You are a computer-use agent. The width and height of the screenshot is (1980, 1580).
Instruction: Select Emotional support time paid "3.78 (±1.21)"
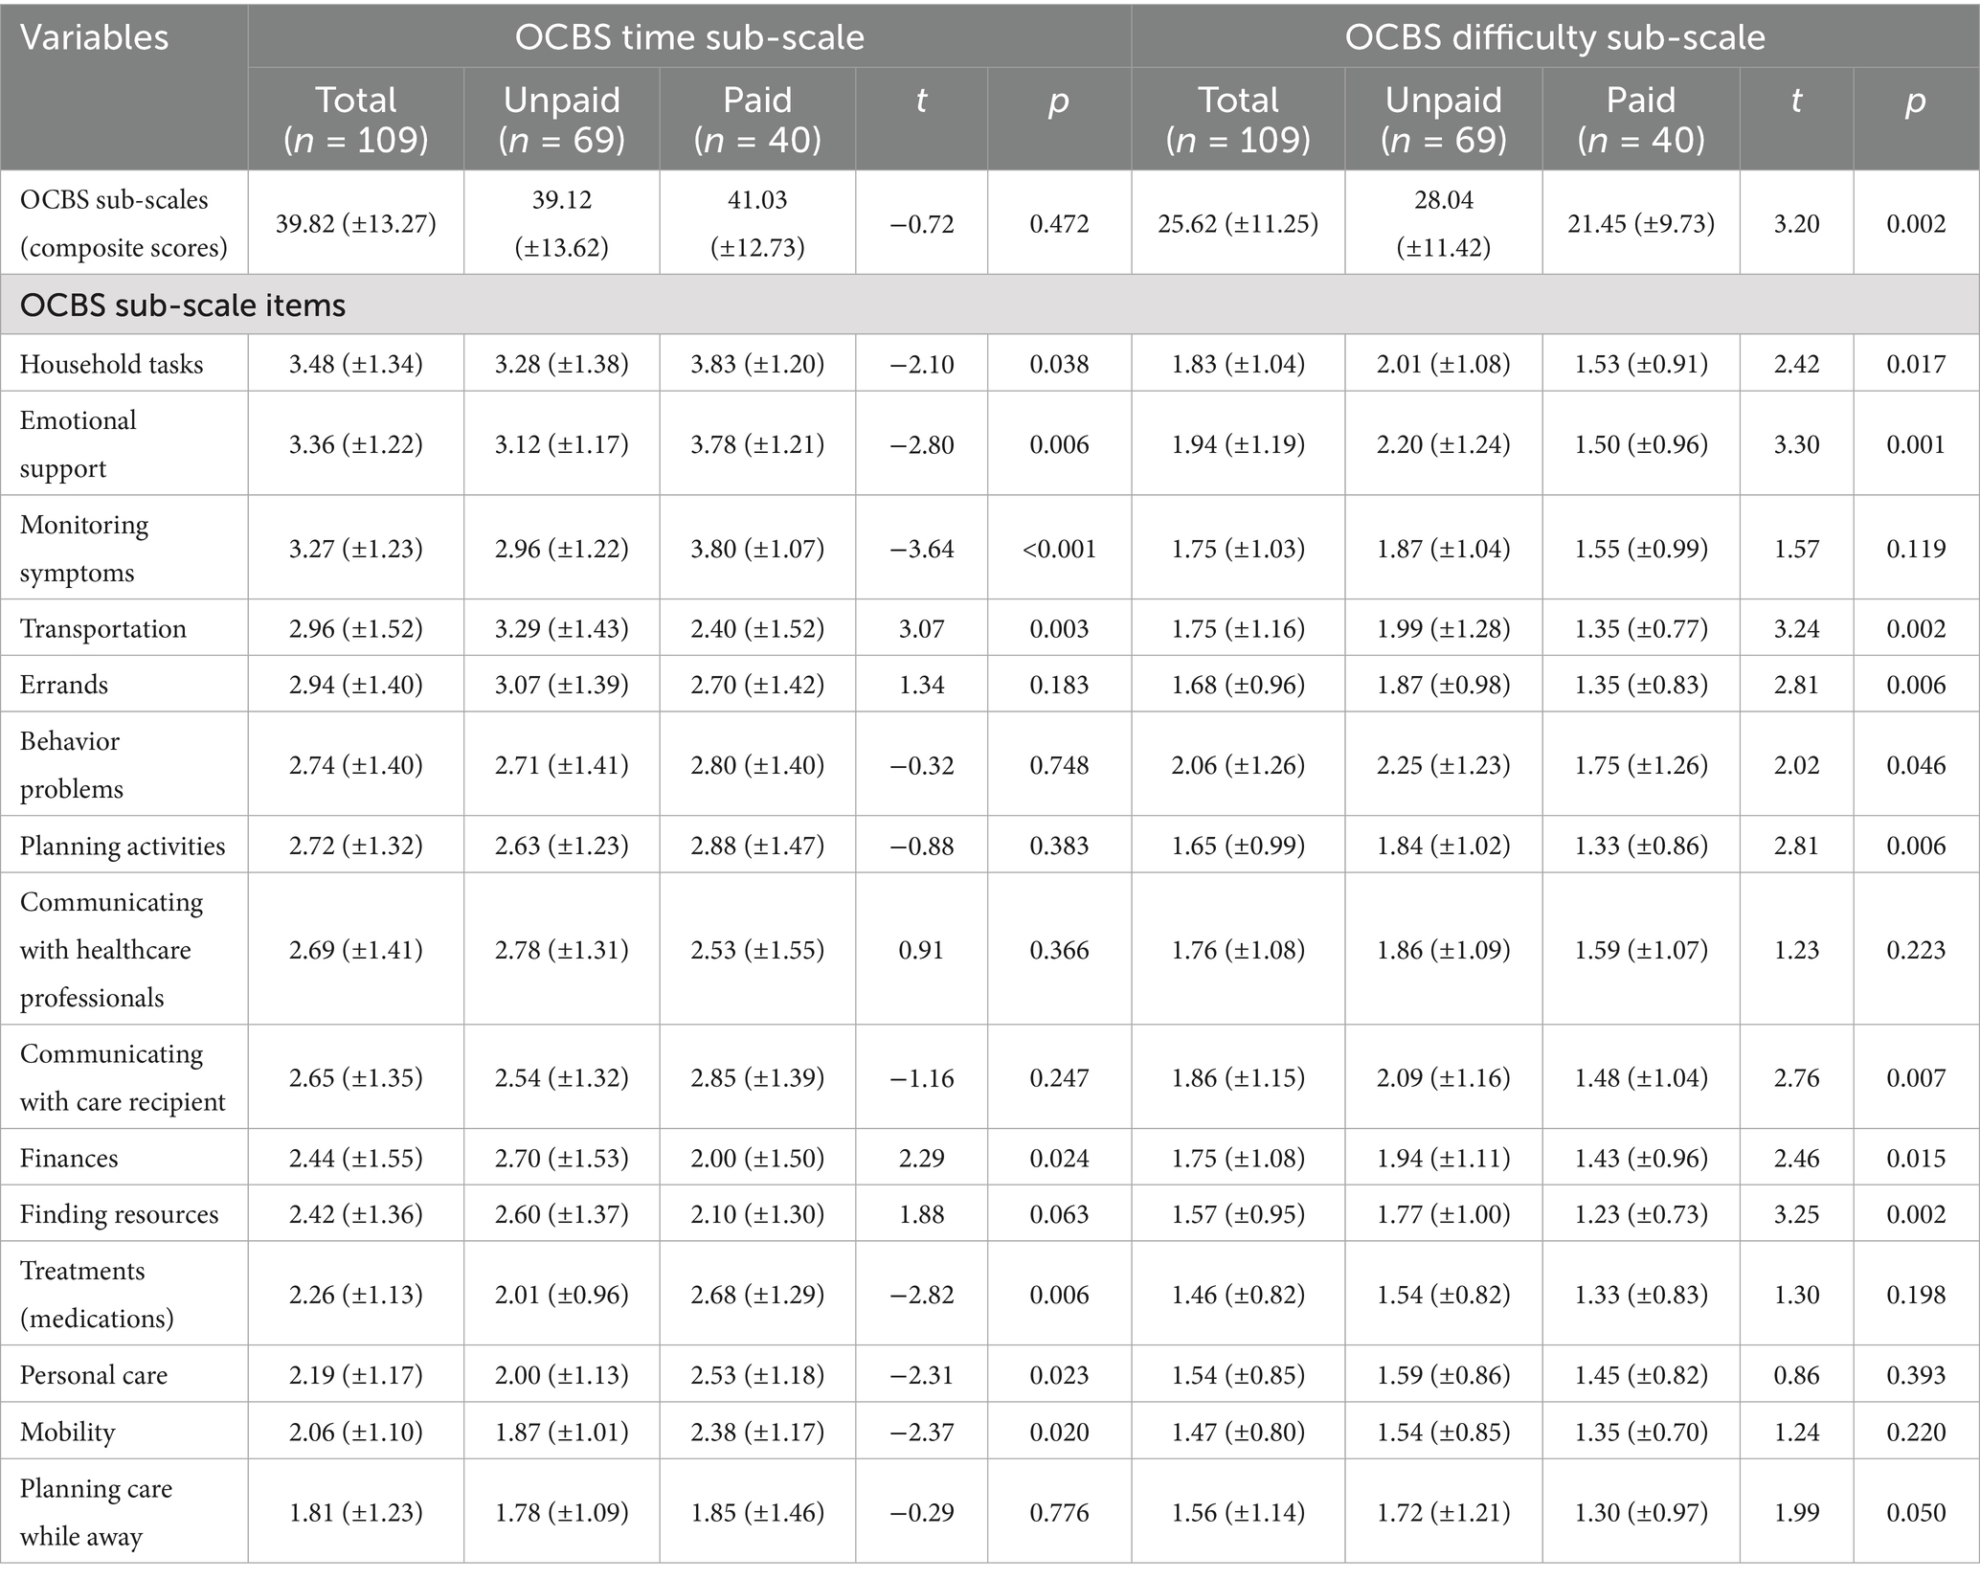[757, 444]
